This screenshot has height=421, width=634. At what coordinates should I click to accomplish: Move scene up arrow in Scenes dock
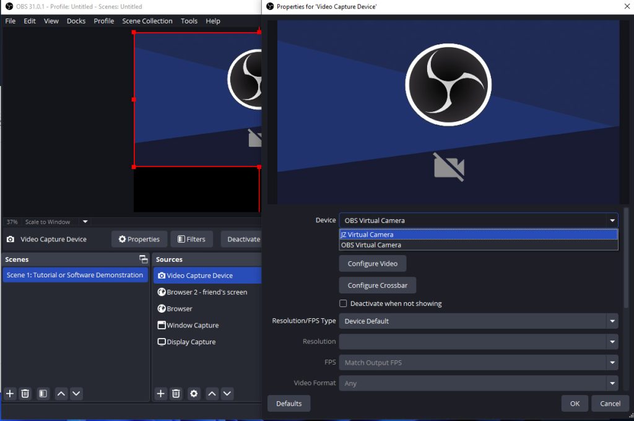(61, 394)
